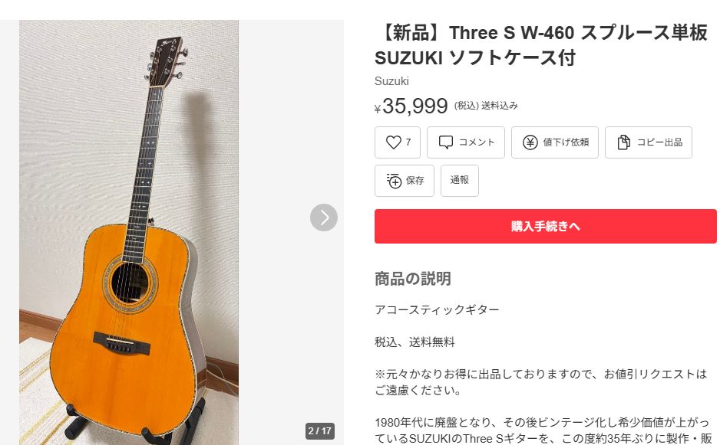Proceed to purchase with 購入手続きへ
This screenshot has height=445, width=720.
point(546,227)
